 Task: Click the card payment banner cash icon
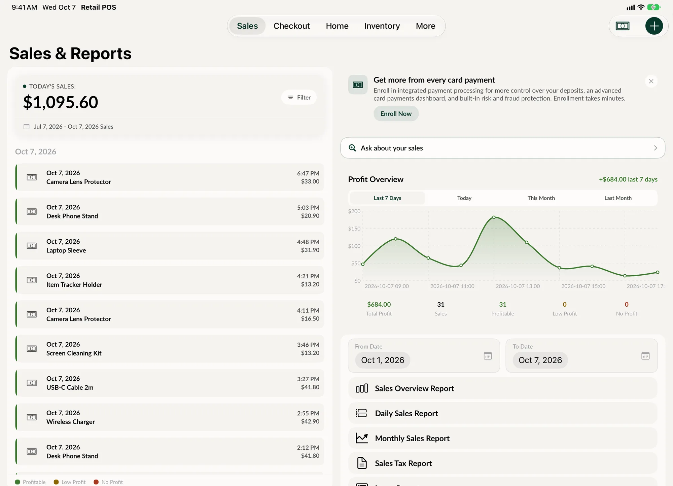(x=358, y=85)
